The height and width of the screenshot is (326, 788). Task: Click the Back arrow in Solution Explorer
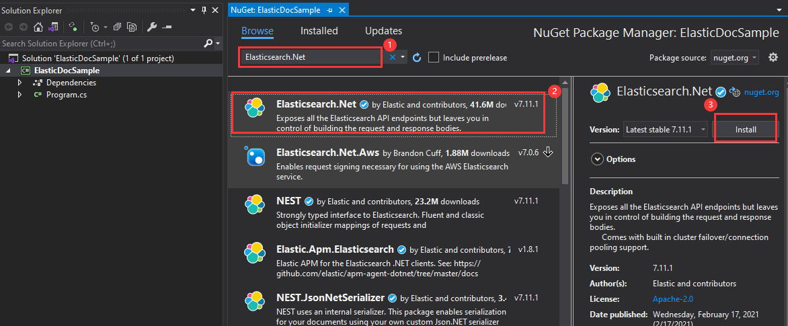tap(9, 27)
